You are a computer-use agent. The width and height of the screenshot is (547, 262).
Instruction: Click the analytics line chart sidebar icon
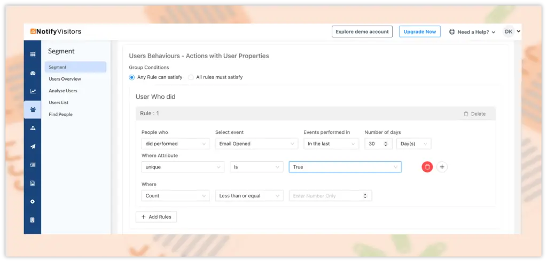point(33,91)
